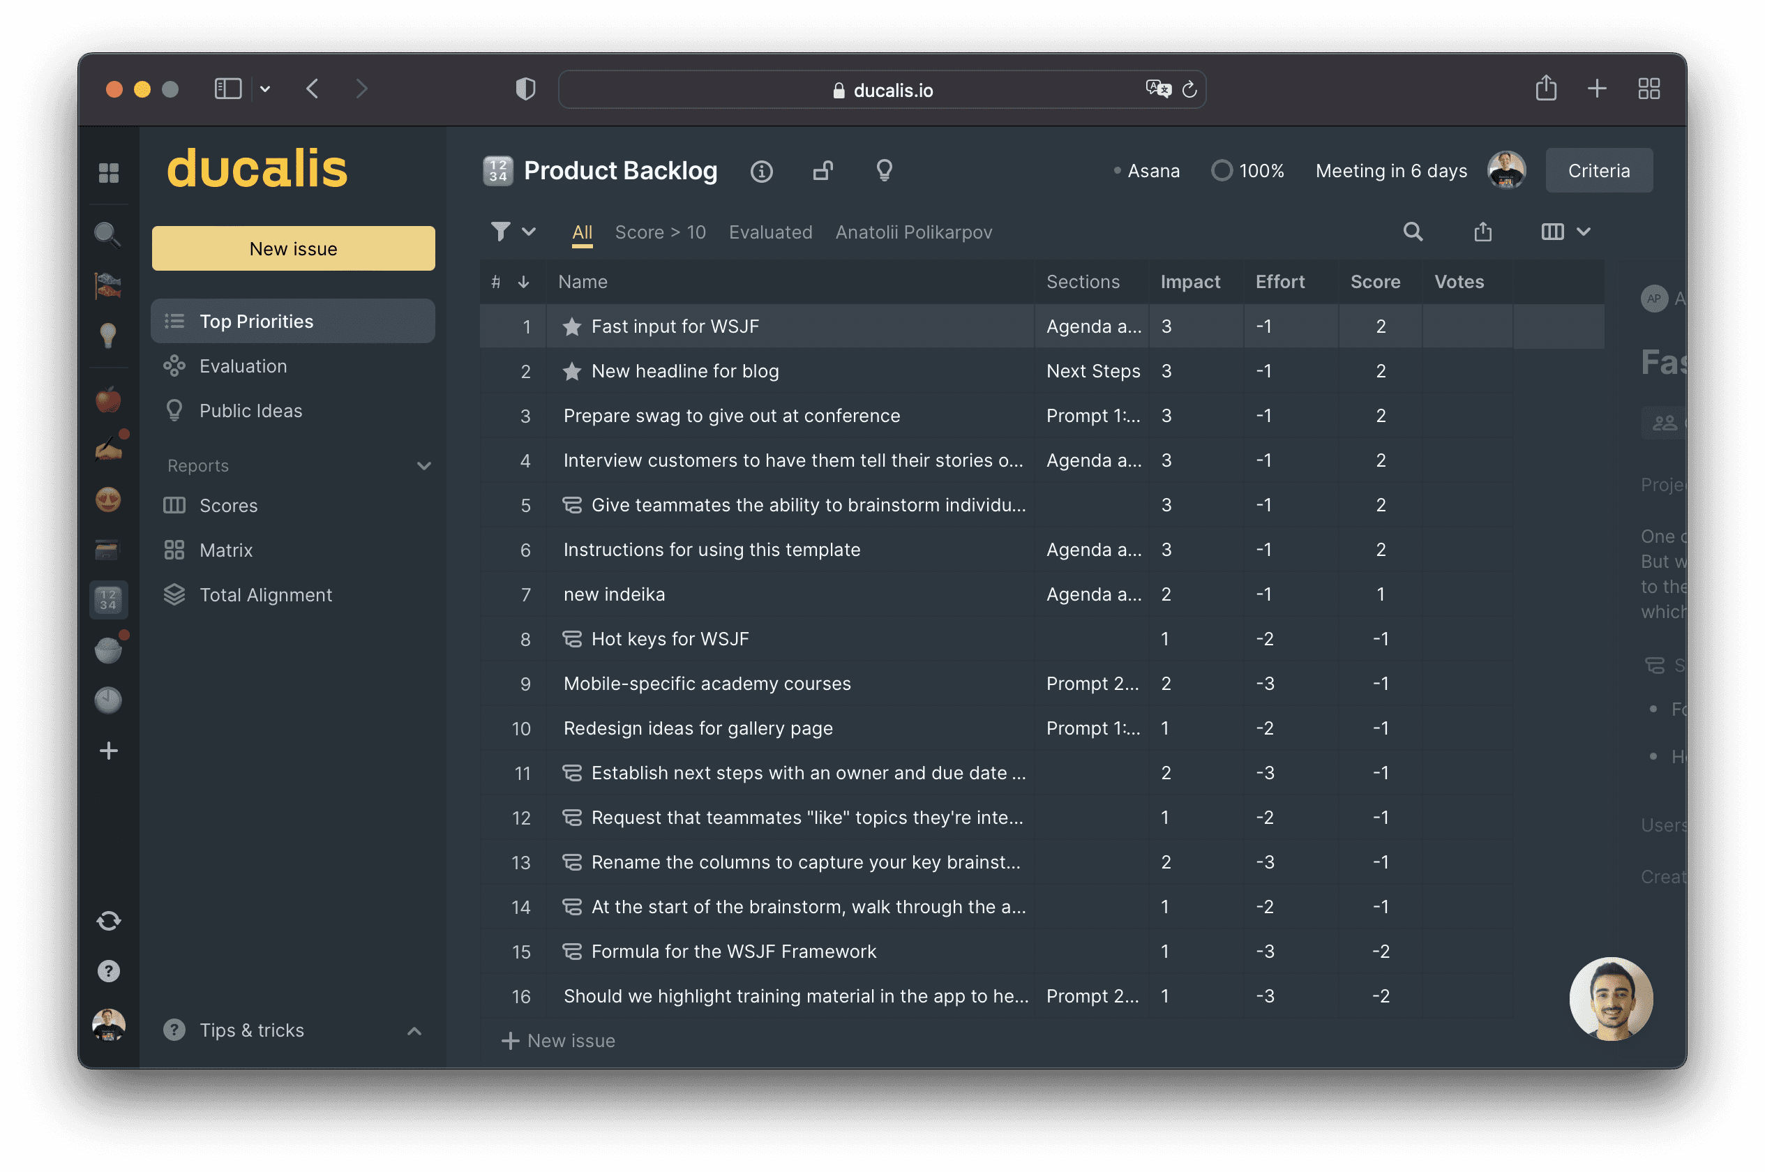Open user profile avatar at bottom left
Viewport: 1765px width, 1172px height.
[108, 1025]
